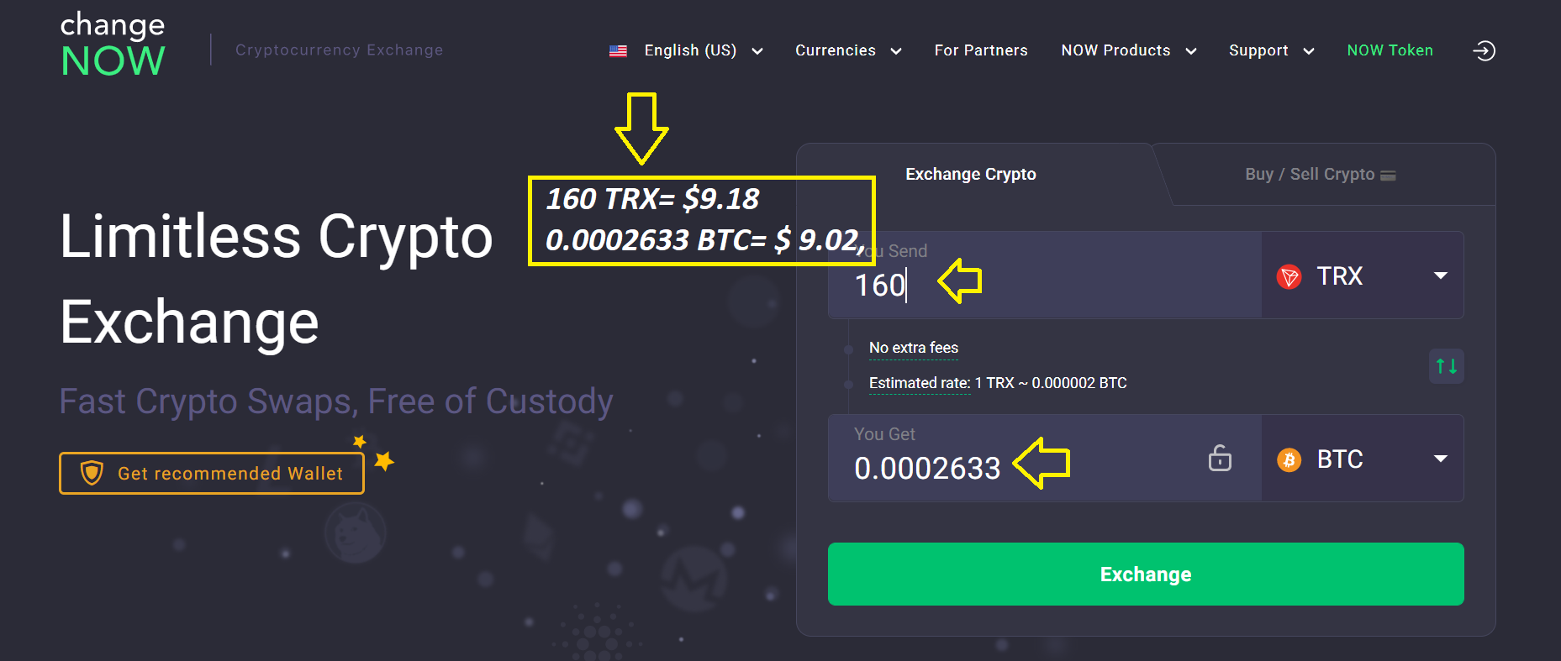The height and width of the screenshot is (661, 1561).
Task: Click the US flag icon
Action: tap(618, 51)
